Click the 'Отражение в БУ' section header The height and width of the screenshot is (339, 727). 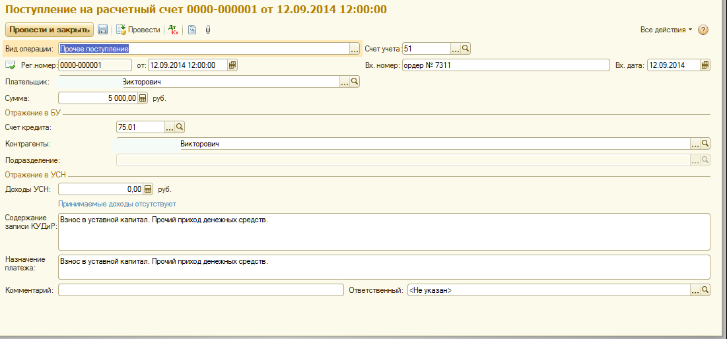coord(32,113)
